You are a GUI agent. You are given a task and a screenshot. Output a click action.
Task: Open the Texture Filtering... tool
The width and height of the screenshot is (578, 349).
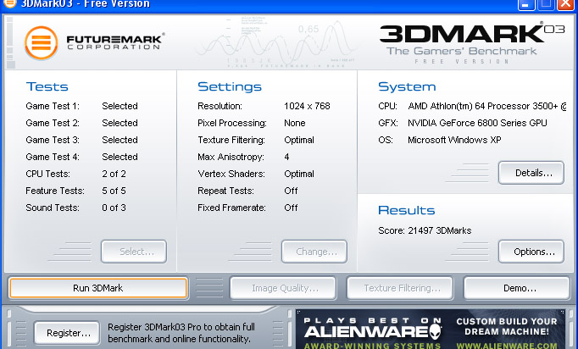[x=400, y=288]
